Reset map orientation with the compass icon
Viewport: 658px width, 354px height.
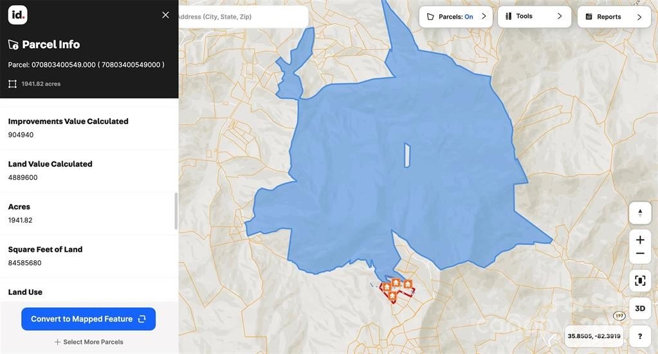pos(640,213)
